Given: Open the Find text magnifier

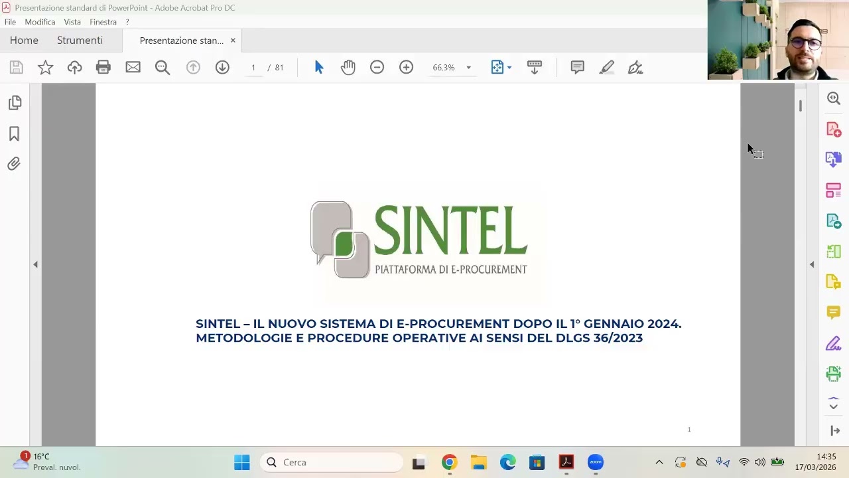Looking at the screenshot, I should pos(163,67).
